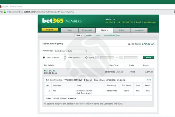Image resolution: width=175 pixels, height=117 pixels.
Task: Open the History type dropdown
Action: tap(70, 51)
